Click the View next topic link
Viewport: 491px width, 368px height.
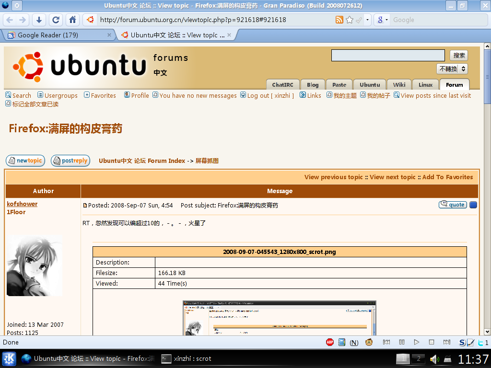(393, 177)
